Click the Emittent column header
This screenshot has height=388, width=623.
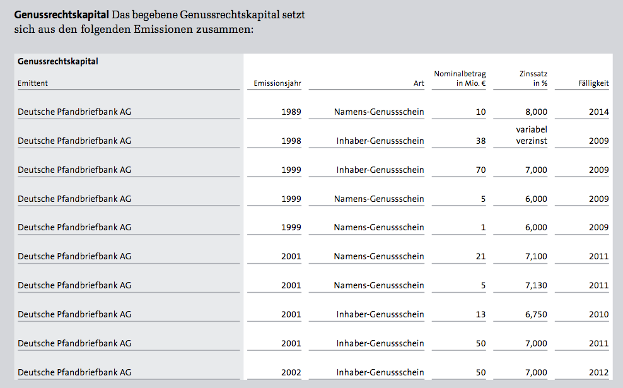[33, 83]
